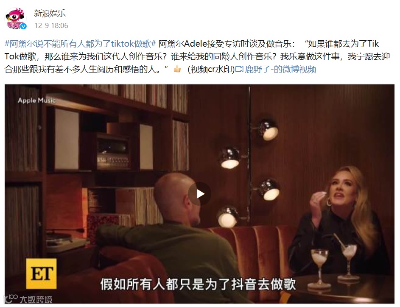
Task: Click the video camera icon before 鹿野子
Action: 239,69
